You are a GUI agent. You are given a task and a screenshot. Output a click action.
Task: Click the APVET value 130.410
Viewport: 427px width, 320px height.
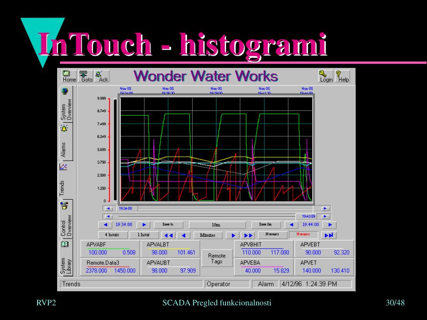pos(340,271)
